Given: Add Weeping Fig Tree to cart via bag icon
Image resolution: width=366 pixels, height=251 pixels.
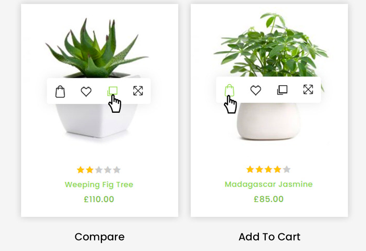Looking at the screenshot, I should click(x=60, y=91).
